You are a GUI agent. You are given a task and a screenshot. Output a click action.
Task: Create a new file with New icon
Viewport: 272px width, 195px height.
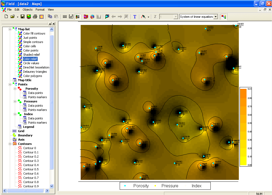point(6,17)
